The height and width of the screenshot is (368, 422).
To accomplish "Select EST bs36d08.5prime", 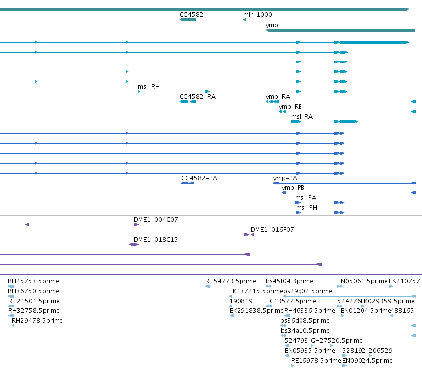I will click(x=305, y=321).
